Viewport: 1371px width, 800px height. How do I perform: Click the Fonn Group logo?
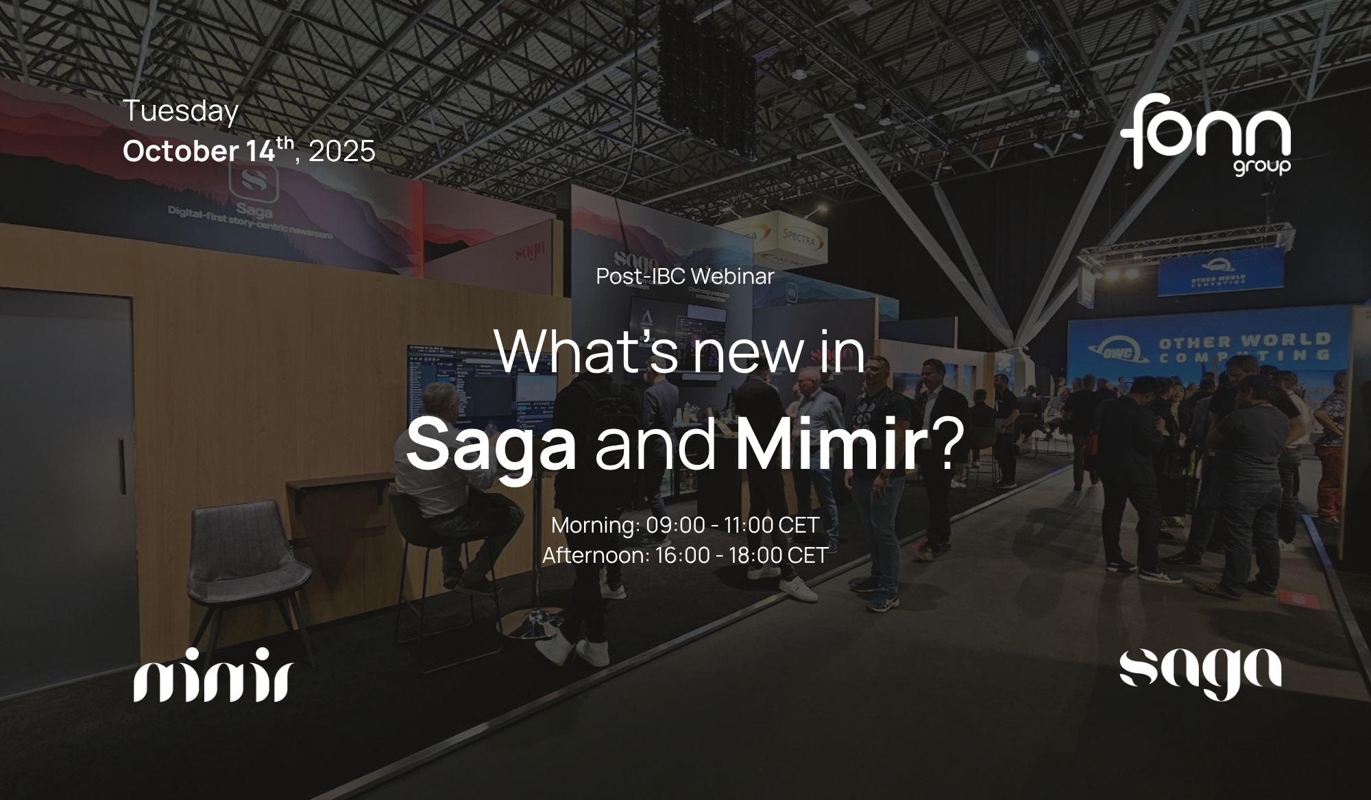point(1206,134)
